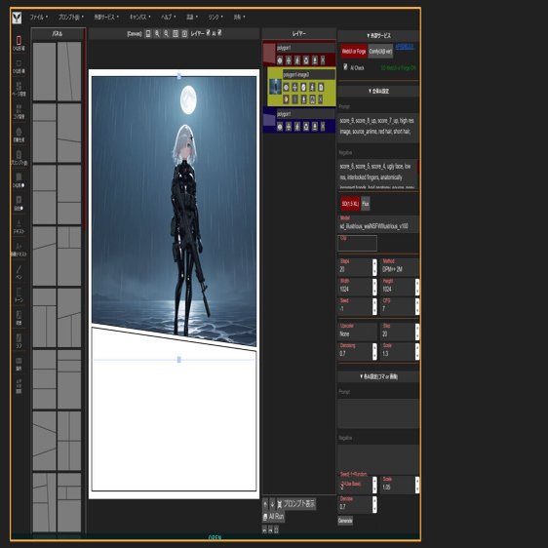Select the トーン (Tone) tool in sidebar

coord(19,295)
